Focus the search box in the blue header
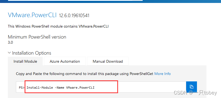This screenshot has height=98, width=221. pos(75,1)
